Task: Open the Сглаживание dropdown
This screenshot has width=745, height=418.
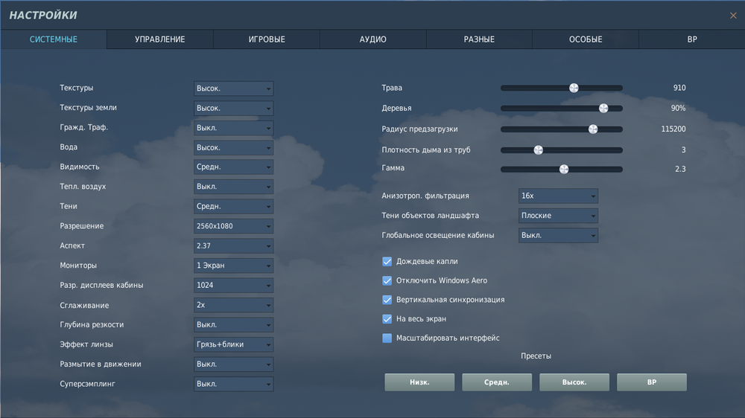Action: coord(233,305)
